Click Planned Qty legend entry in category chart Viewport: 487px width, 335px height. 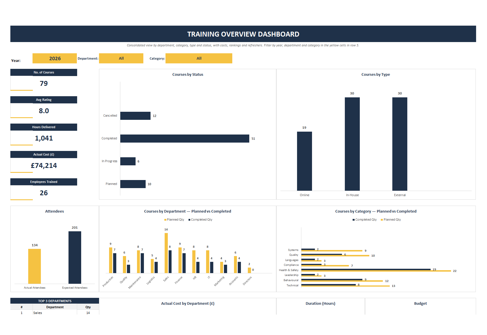(391, 219)
